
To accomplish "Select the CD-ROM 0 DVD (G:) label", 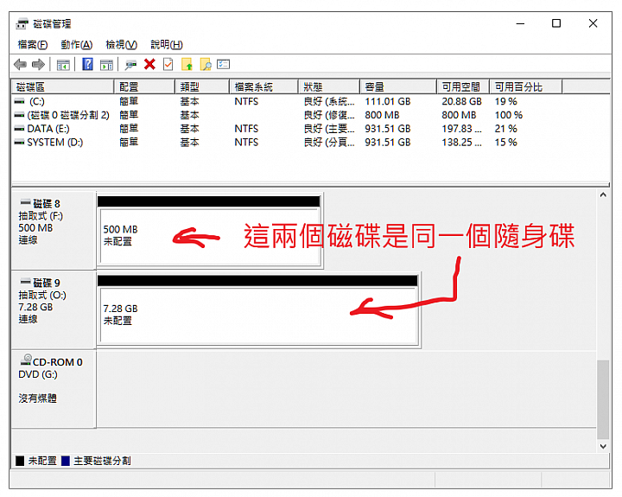I will [54, 389].
